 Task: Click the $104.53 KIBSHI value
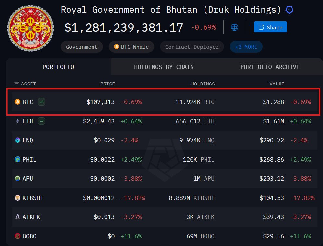(x=272, y=198)
